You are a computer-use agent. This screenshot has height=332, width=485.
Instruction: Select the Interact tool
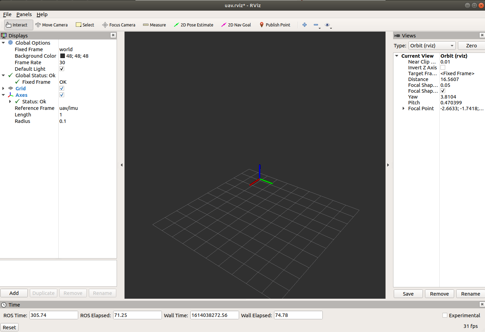pyautogui.click(x=17, y=25)
